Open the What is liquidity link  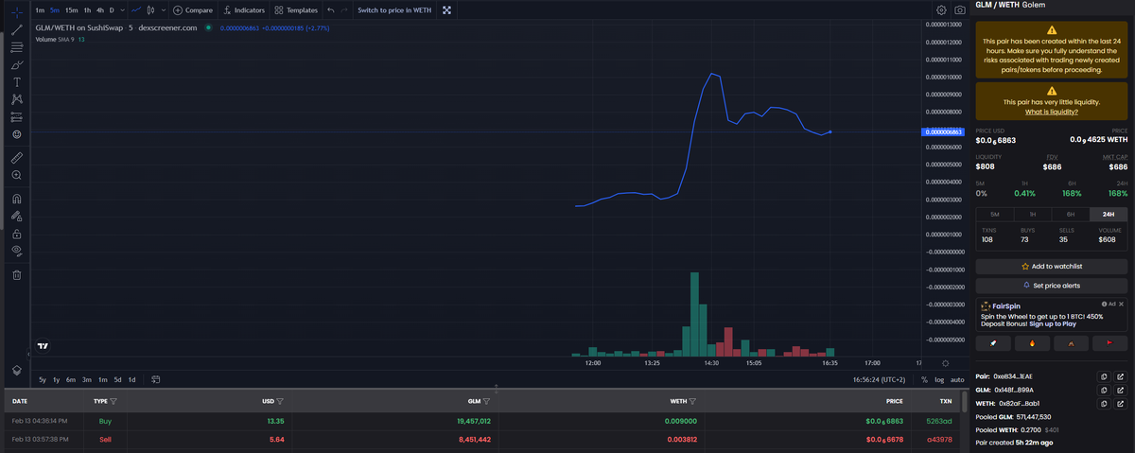pyautogui.click(x=1052, y=112)
